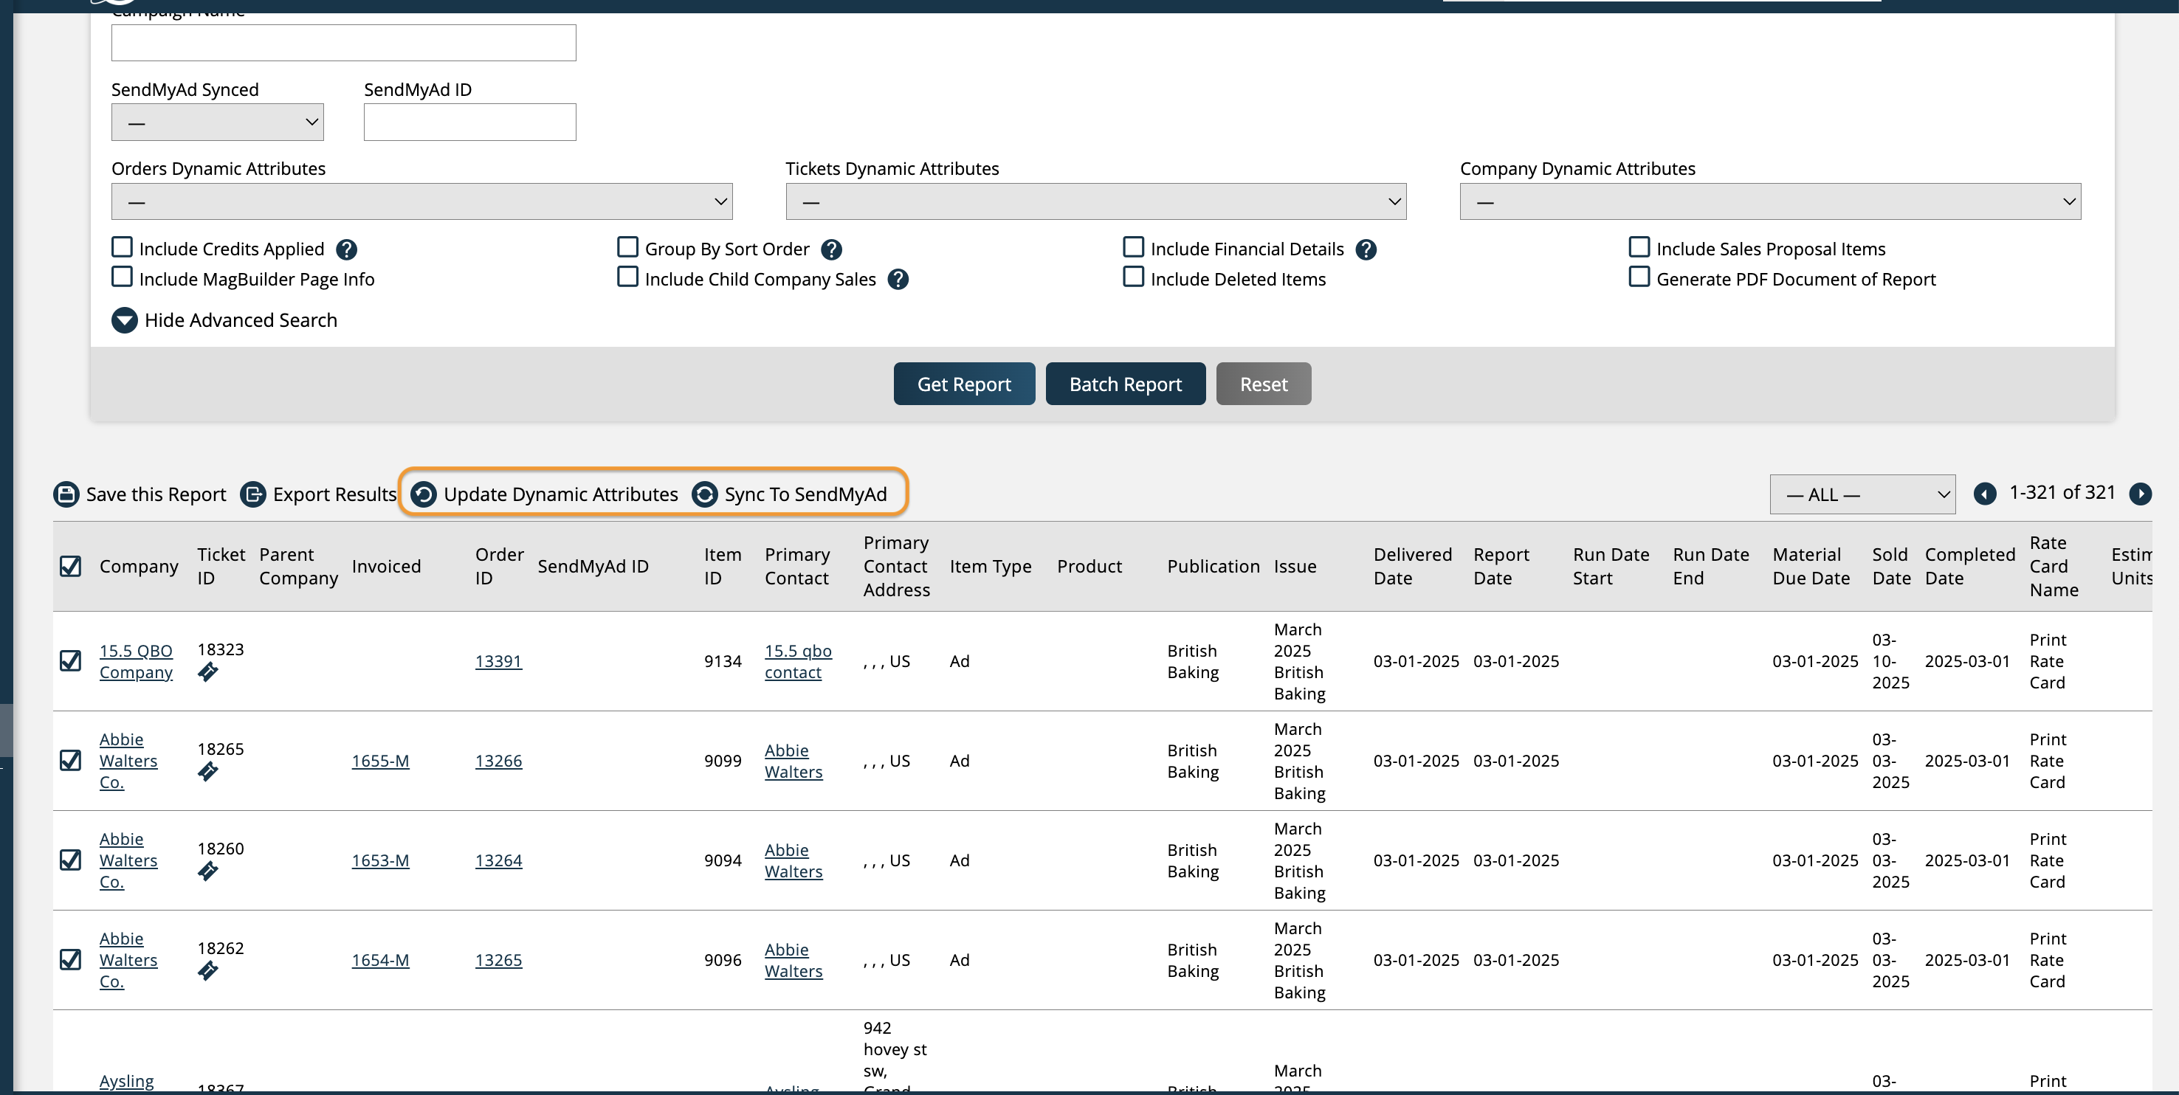
Task: Go to next results page arrow
Action: tap(2140, 494)
